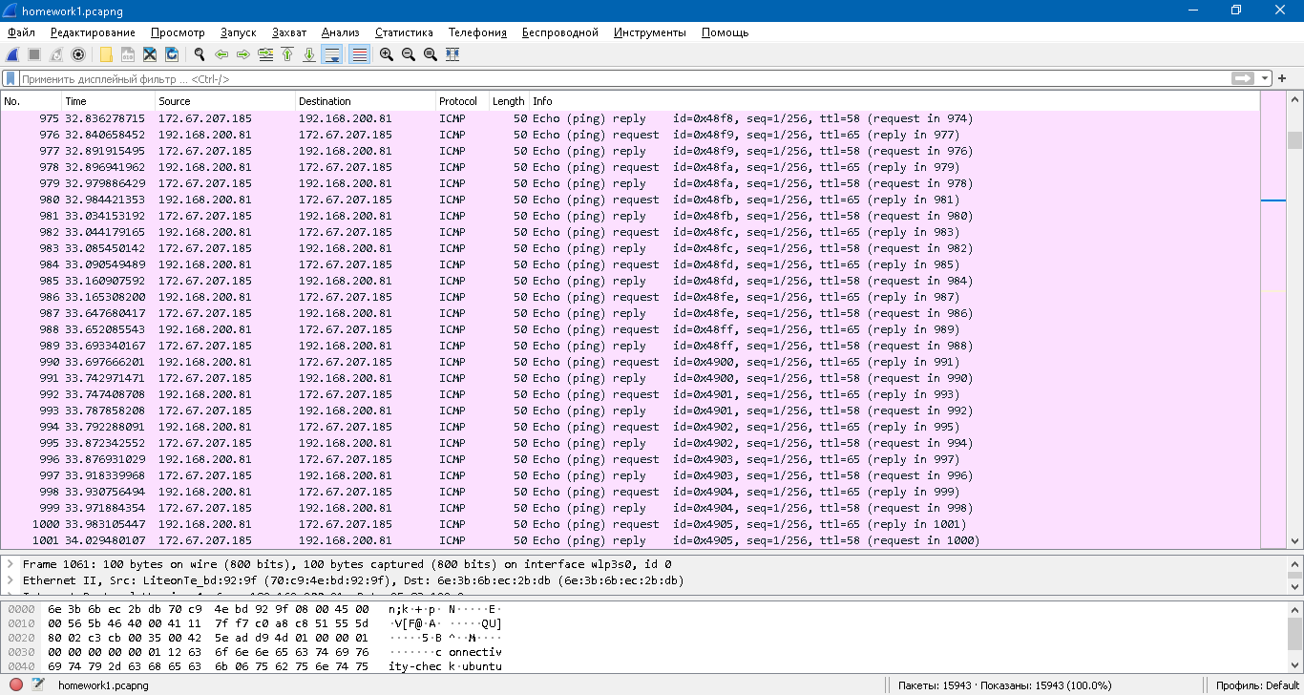Click the plus add filter button
1304x695 pixels.
click(1282, 78)
